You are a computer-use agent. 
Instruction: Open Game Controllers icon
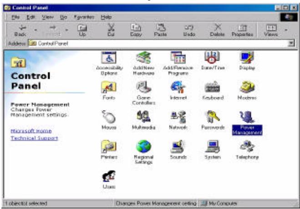tap(143, 87)
